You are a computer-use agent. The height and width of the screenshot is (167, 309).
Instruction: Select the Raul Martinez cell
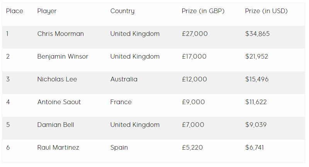pyautogui.click(x=58, y=148)
